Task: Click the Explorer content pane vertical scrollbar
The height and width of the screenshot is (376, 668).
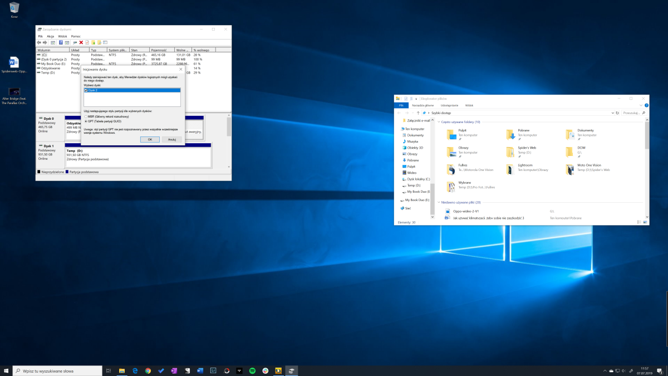Action: [646, 169]
